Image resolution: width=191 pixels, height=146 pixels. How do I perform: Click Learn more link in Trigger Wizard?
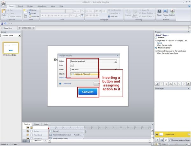(67, 84)
